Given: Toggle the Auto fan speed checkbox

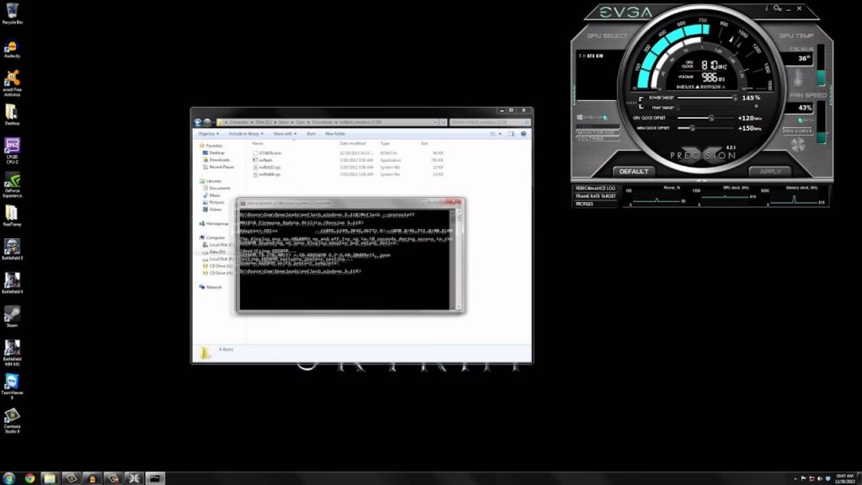Looking at the screenshot, I should [x=800, y=120].
